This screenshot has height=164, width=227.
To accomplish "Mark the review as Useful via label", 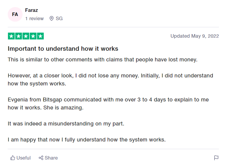I will coord(23,158).
